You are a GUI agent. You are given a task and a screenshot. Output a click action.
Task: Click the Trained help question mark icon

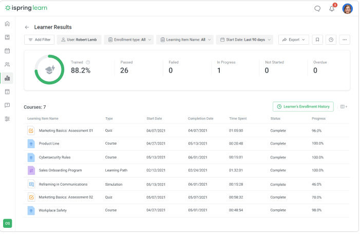[x=88, y=62]
